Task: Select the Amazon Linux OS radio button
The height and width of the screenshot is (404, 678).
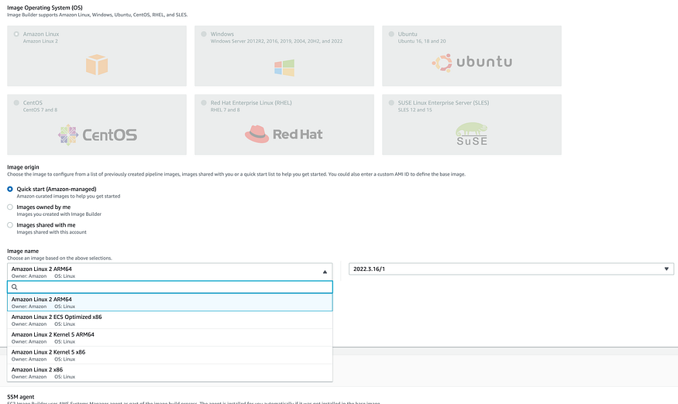Action: 16,35
